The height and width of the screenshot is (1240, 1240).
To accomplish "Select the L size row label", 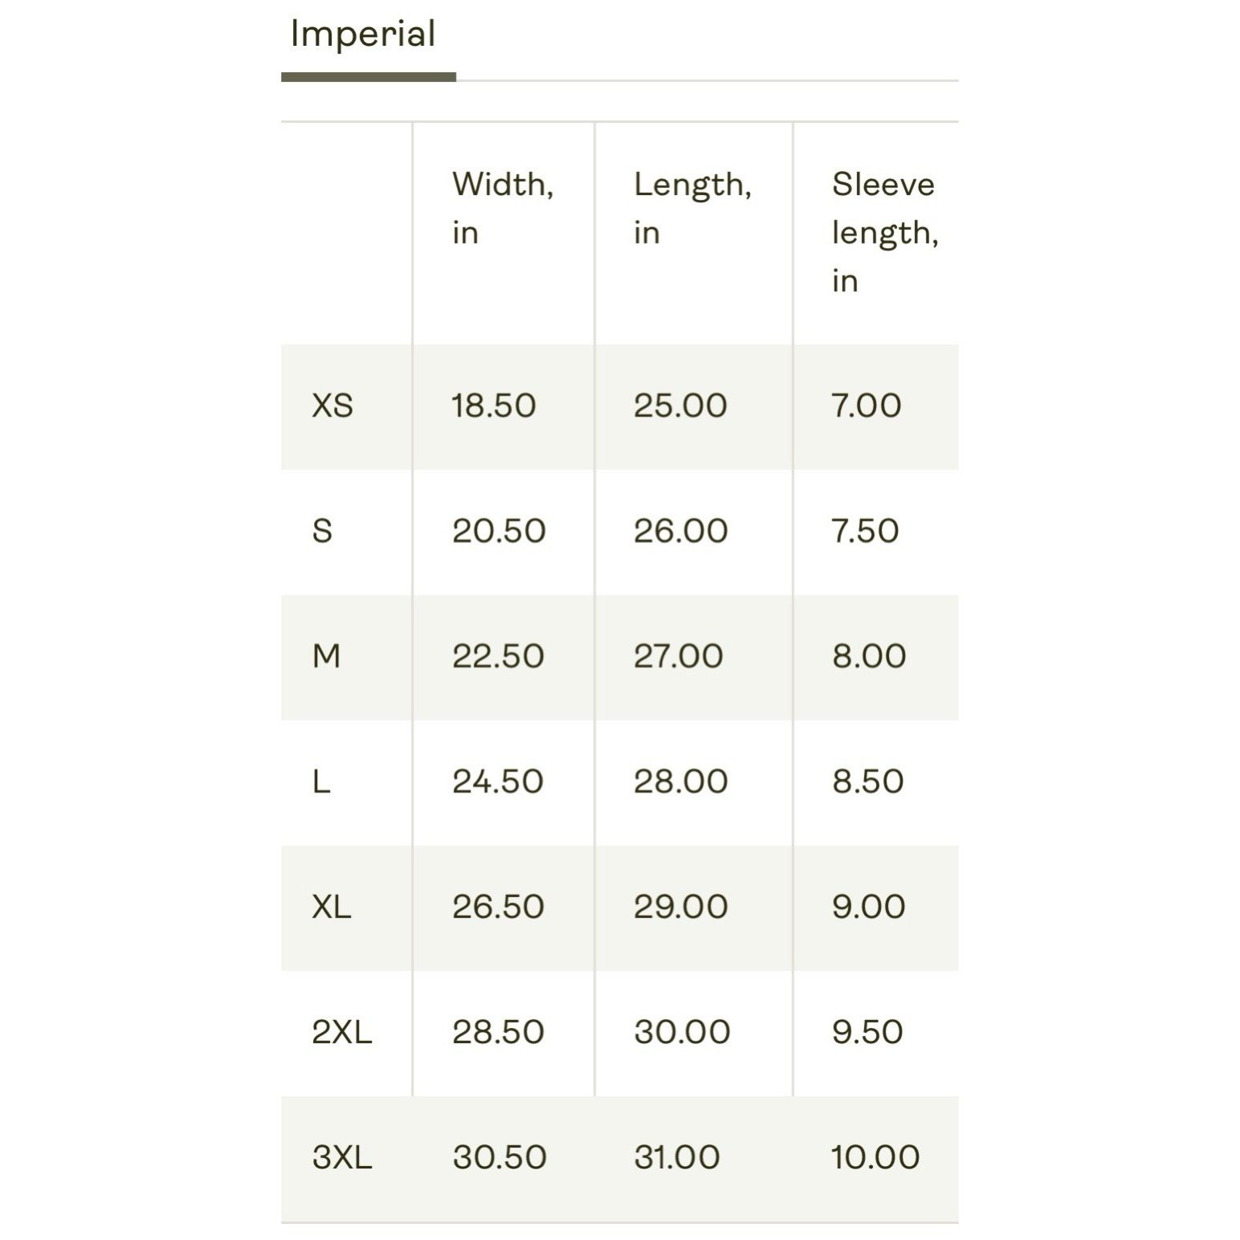I will tap(321, 781).
